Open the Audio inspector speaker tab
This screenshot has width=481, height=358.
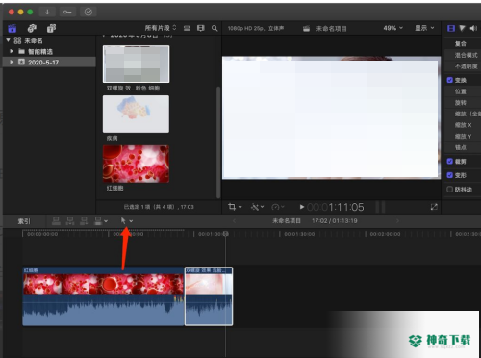pos(473,28)
